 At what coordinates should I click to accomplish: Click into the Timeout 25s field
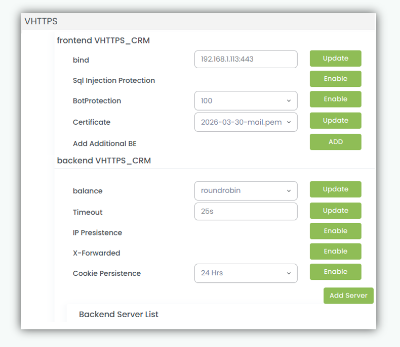246,212
